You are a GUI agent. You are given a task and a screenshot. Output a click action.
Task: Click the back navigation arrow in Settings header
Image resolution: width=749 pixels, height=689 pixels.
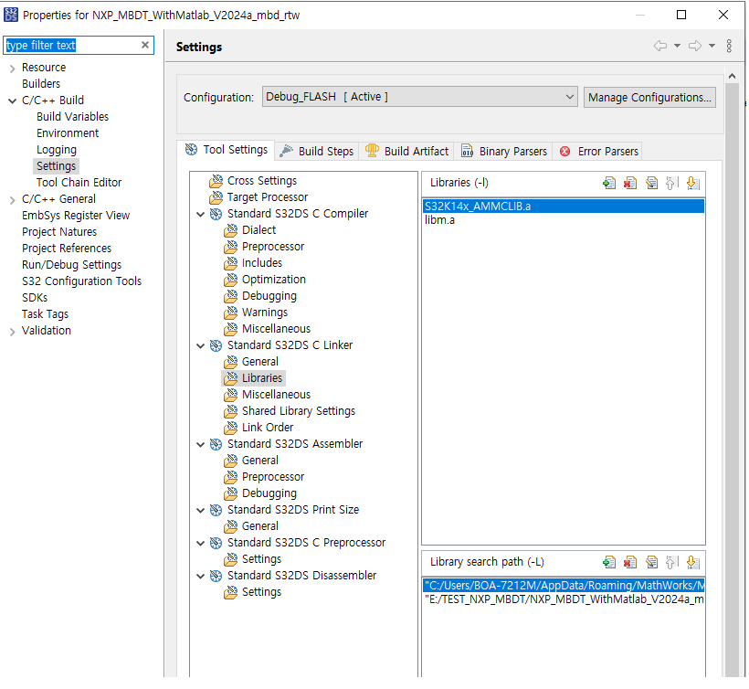[659, 46]
